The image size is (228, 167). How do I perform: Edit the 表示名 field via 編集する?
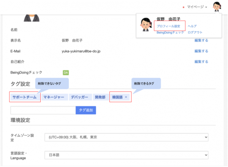point(201,40)
